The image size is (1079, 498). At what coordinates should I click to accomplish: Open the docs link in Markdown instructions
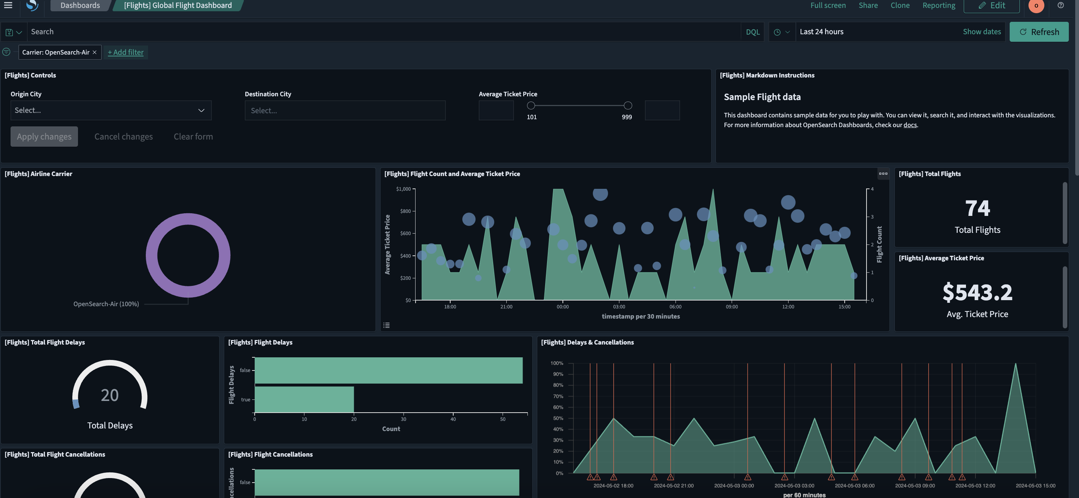tap(910, 124)
